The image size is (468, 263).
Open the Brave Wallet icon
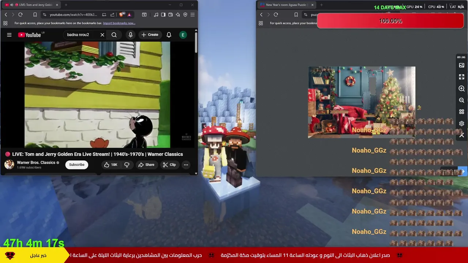[170, 15]
